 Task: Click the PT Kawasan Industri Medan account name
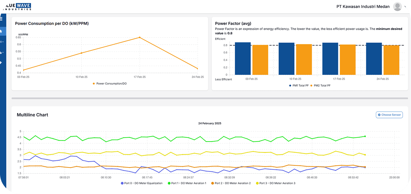click(363, 6)
